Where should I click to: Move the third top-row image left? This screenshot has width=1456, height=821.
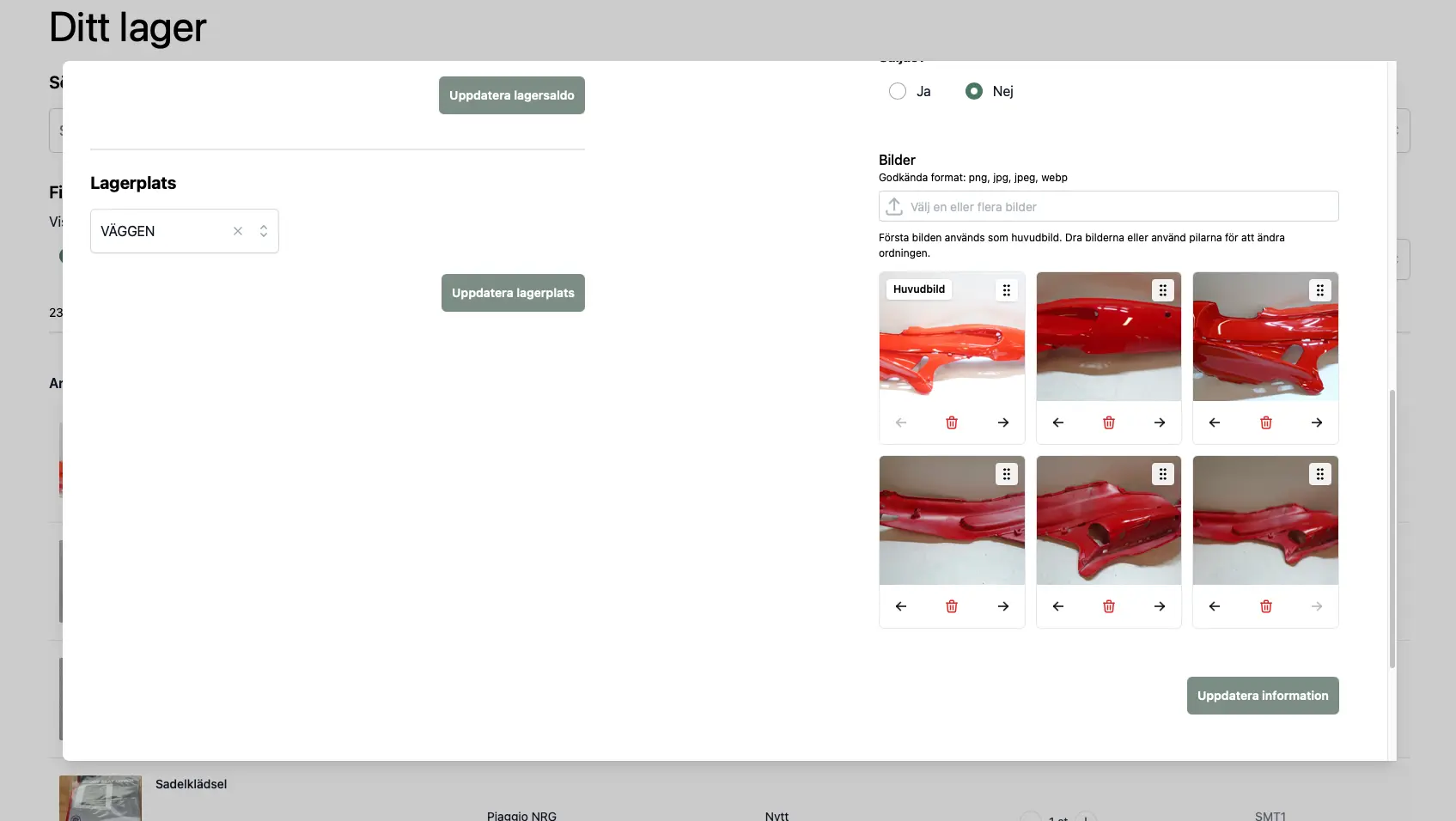1215,423
